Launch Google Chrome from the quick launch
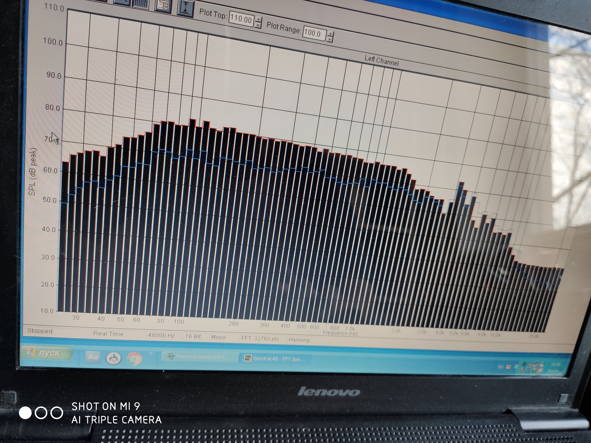591x443 pixels. click(x=134, y=358)
